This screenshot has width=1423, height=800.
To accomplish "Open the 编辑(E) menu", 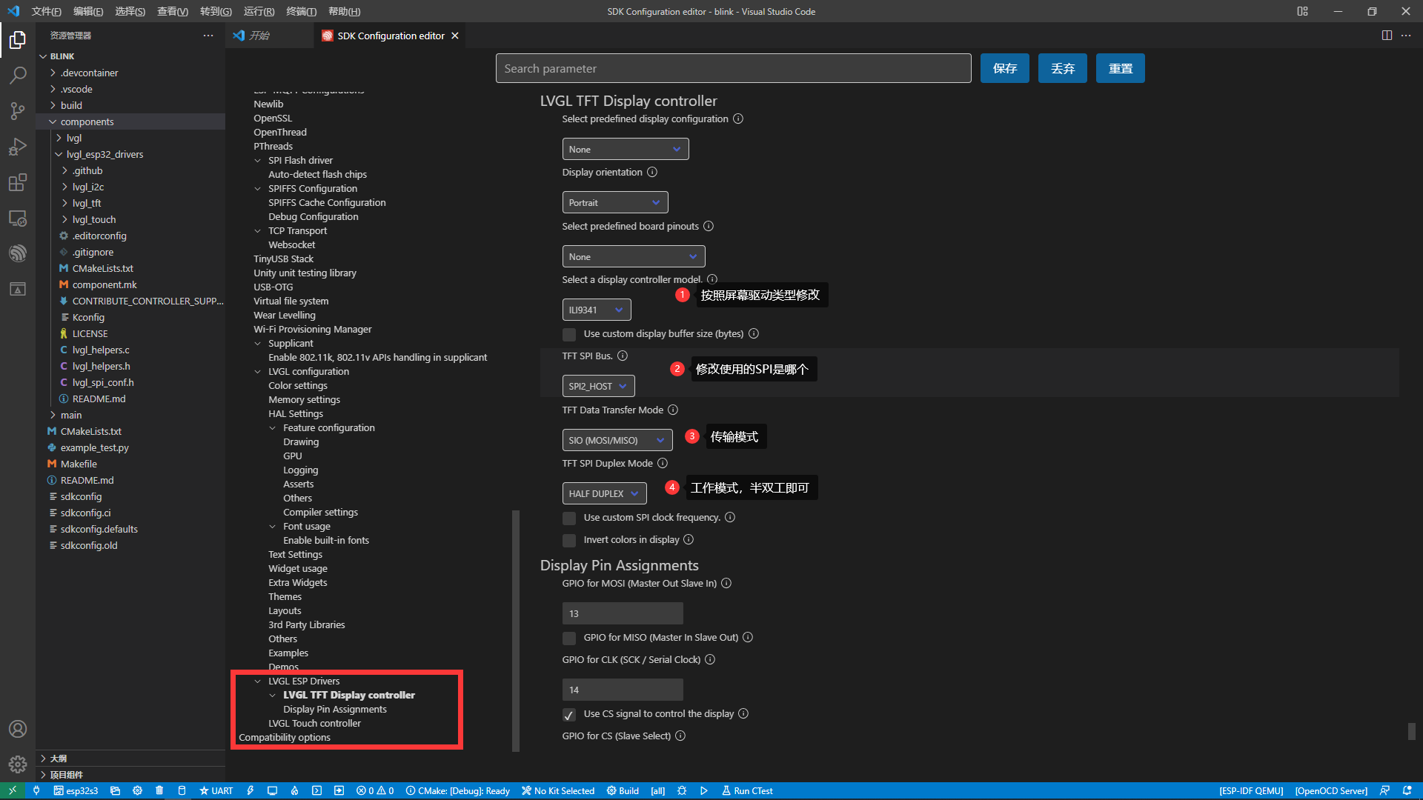I will [88, 11].
